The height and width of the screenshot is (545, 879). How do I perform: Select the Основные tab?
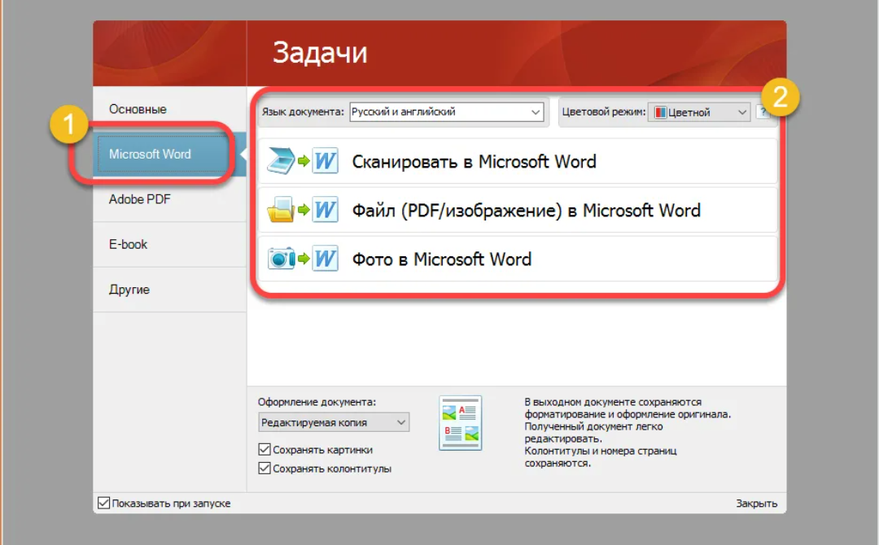pyautogui.click(x=169, y=109)
